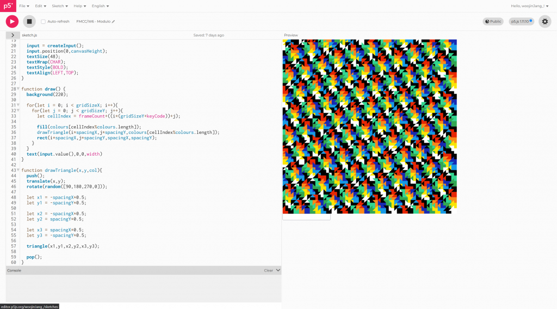Click the text input field below the canvas
The height and width of the screenshot is (309, 557).
point(306,217)
